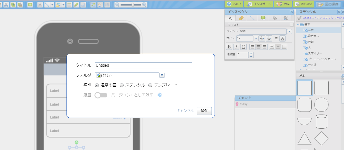Click the zoom out magnifier icon
This screenshot has width=344, height=150.
coord(117,4)
